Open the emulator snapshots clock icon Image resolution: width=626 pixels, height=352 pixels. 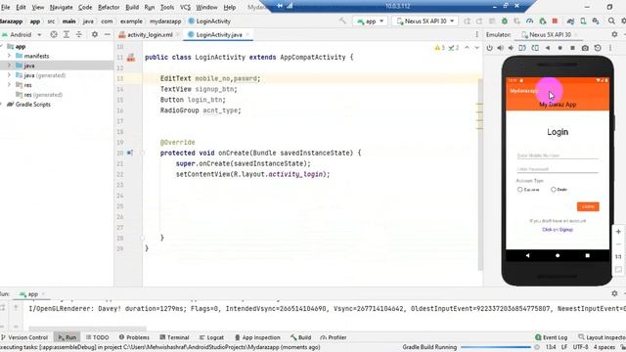tap(598, 48)
